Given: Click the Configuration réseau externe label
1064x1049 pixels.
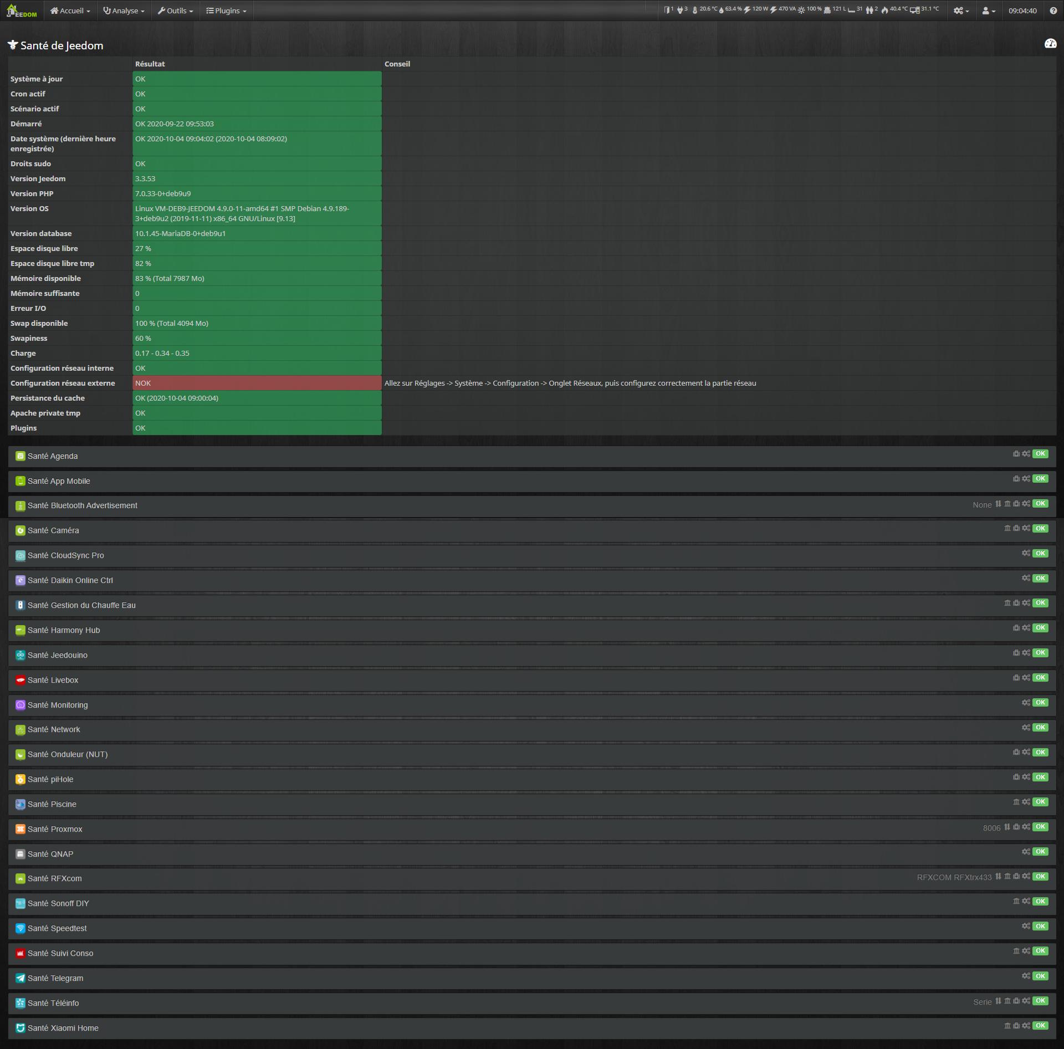Looking at the screenshot, I should click(x=63, y=383).
